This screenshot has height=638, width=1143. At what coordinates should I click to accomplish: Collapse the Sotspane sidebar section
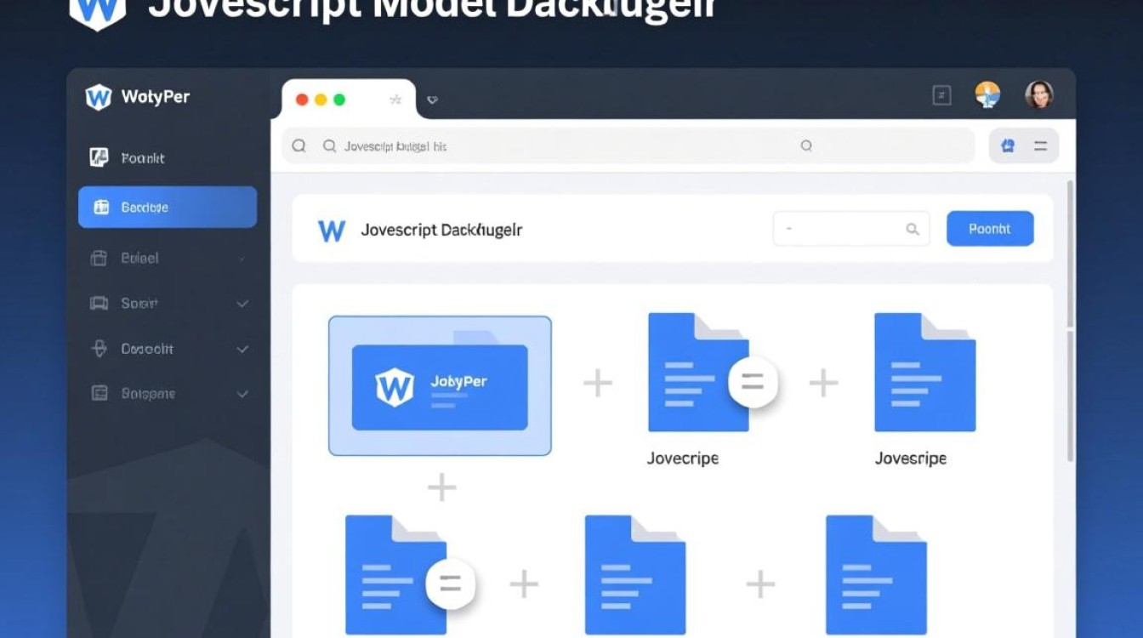242,394
